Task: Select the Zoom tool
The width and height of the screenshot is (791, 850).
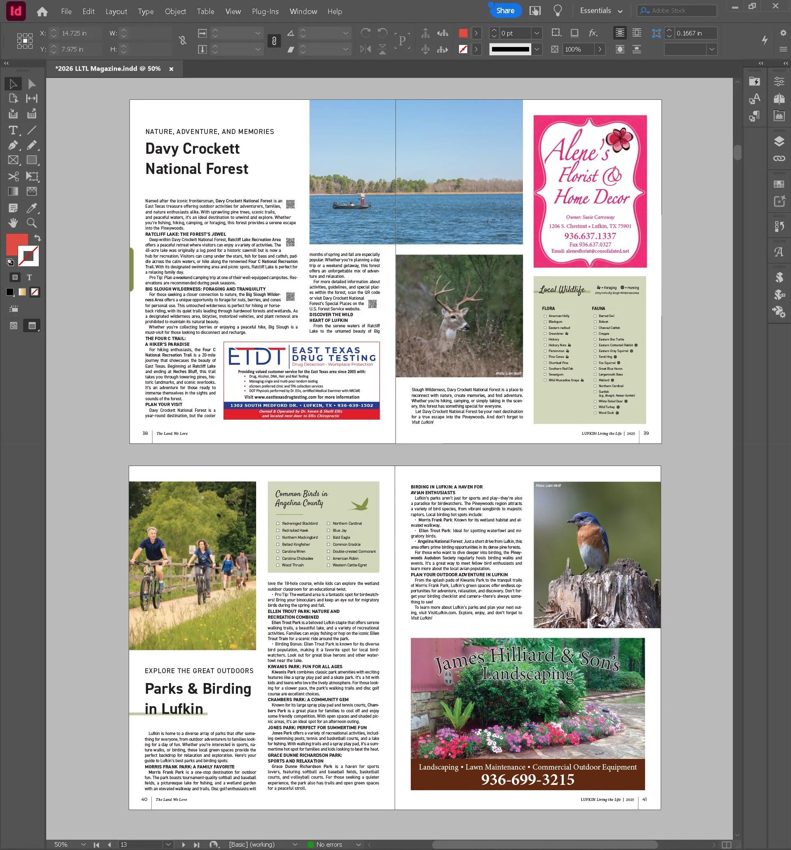Action: pos(32,223)
